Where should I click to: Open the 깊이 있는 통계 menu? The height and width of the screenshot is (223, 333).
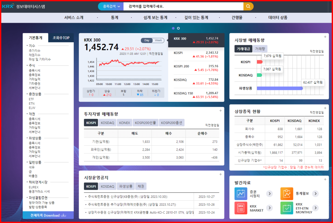coord(196,18)
